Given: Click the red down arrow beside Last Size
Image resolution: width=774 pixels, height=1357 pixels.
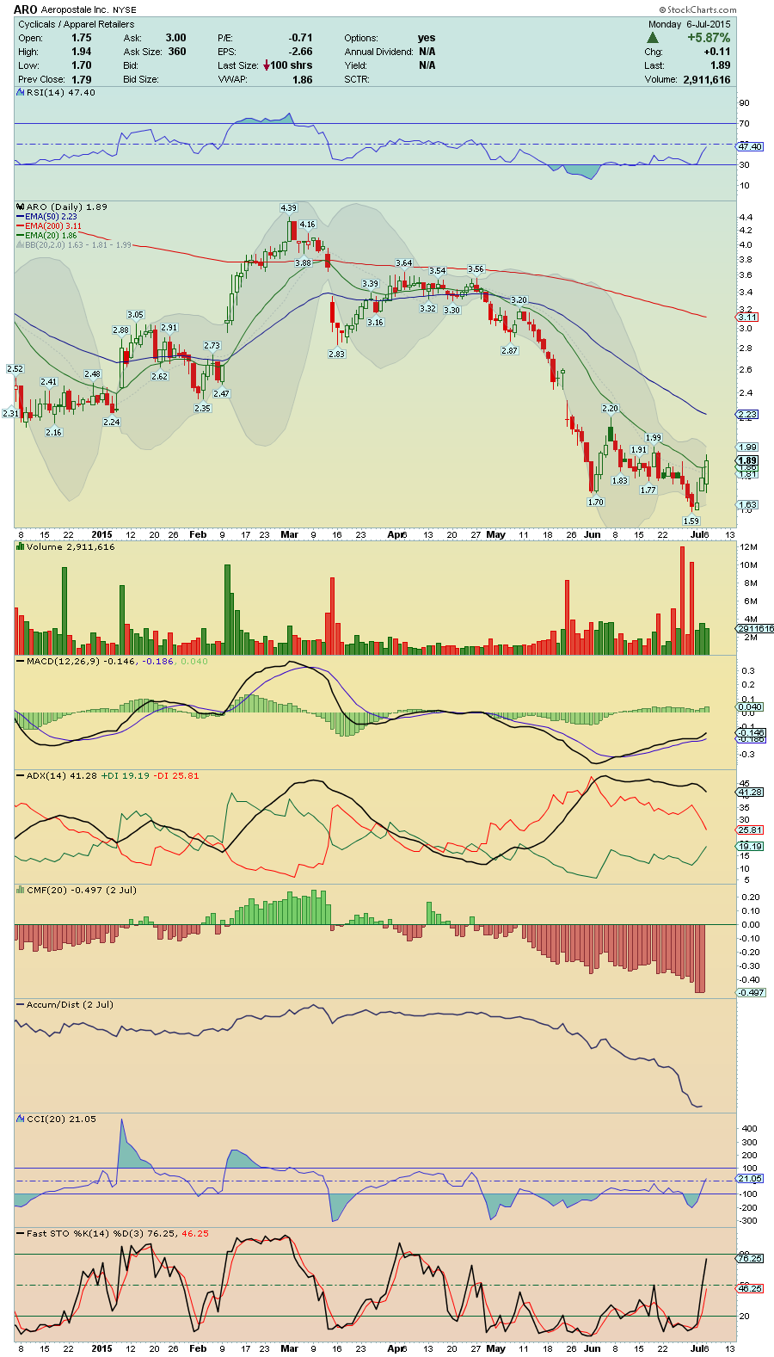Looking at the screenshot, I should tap(267, 65).
